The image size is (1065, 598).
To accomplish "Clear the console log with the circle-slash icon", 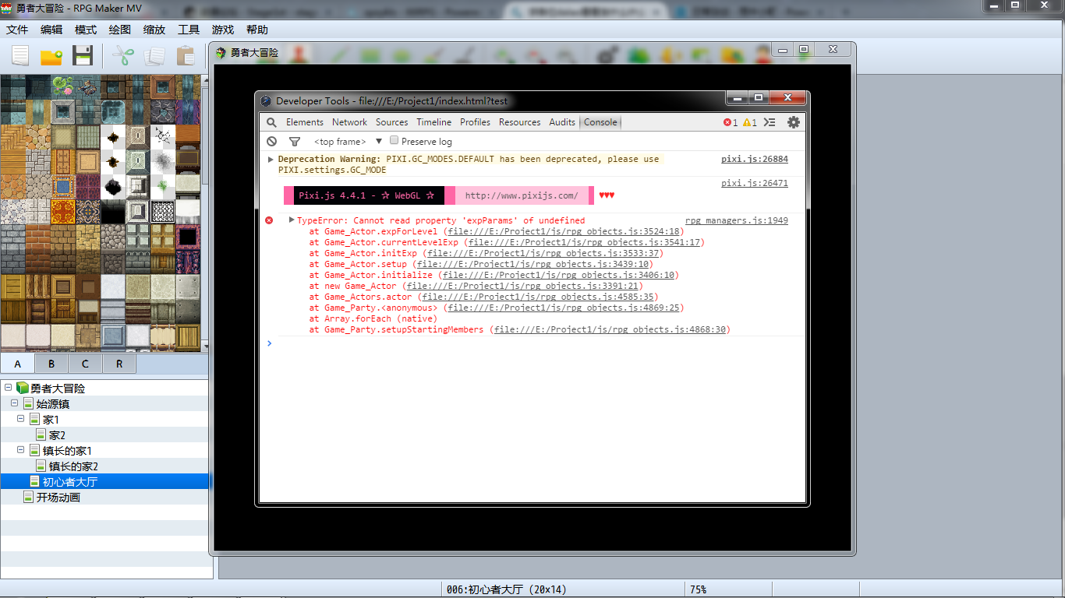I will click(271, 142).
